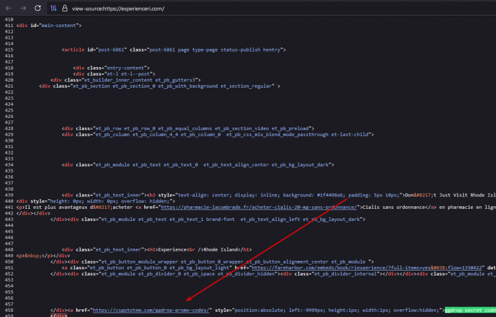Click the extension icon beside the lock

(54, 8)
